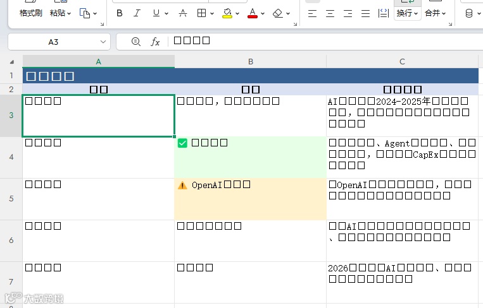The height and width of the screenshot is (308, 483).
Task: Click cell C7 starting with 2026
Action: coord(403,282)
